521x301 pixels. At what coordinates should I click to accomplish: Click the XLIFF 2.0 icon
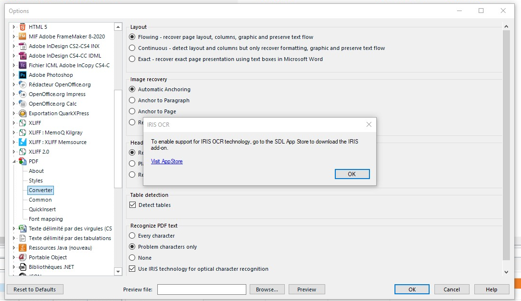click(x=23, y=152)
